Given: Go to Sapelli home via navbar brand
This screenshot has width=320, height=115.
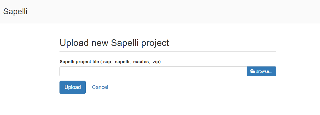Looking at the screenshot, I should click(x=15, y=12).
